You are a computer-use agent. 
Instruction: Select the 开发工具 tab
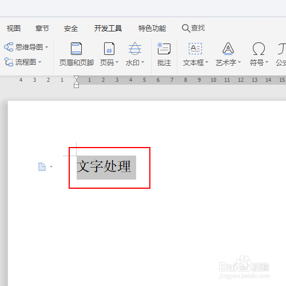[108, 29]
